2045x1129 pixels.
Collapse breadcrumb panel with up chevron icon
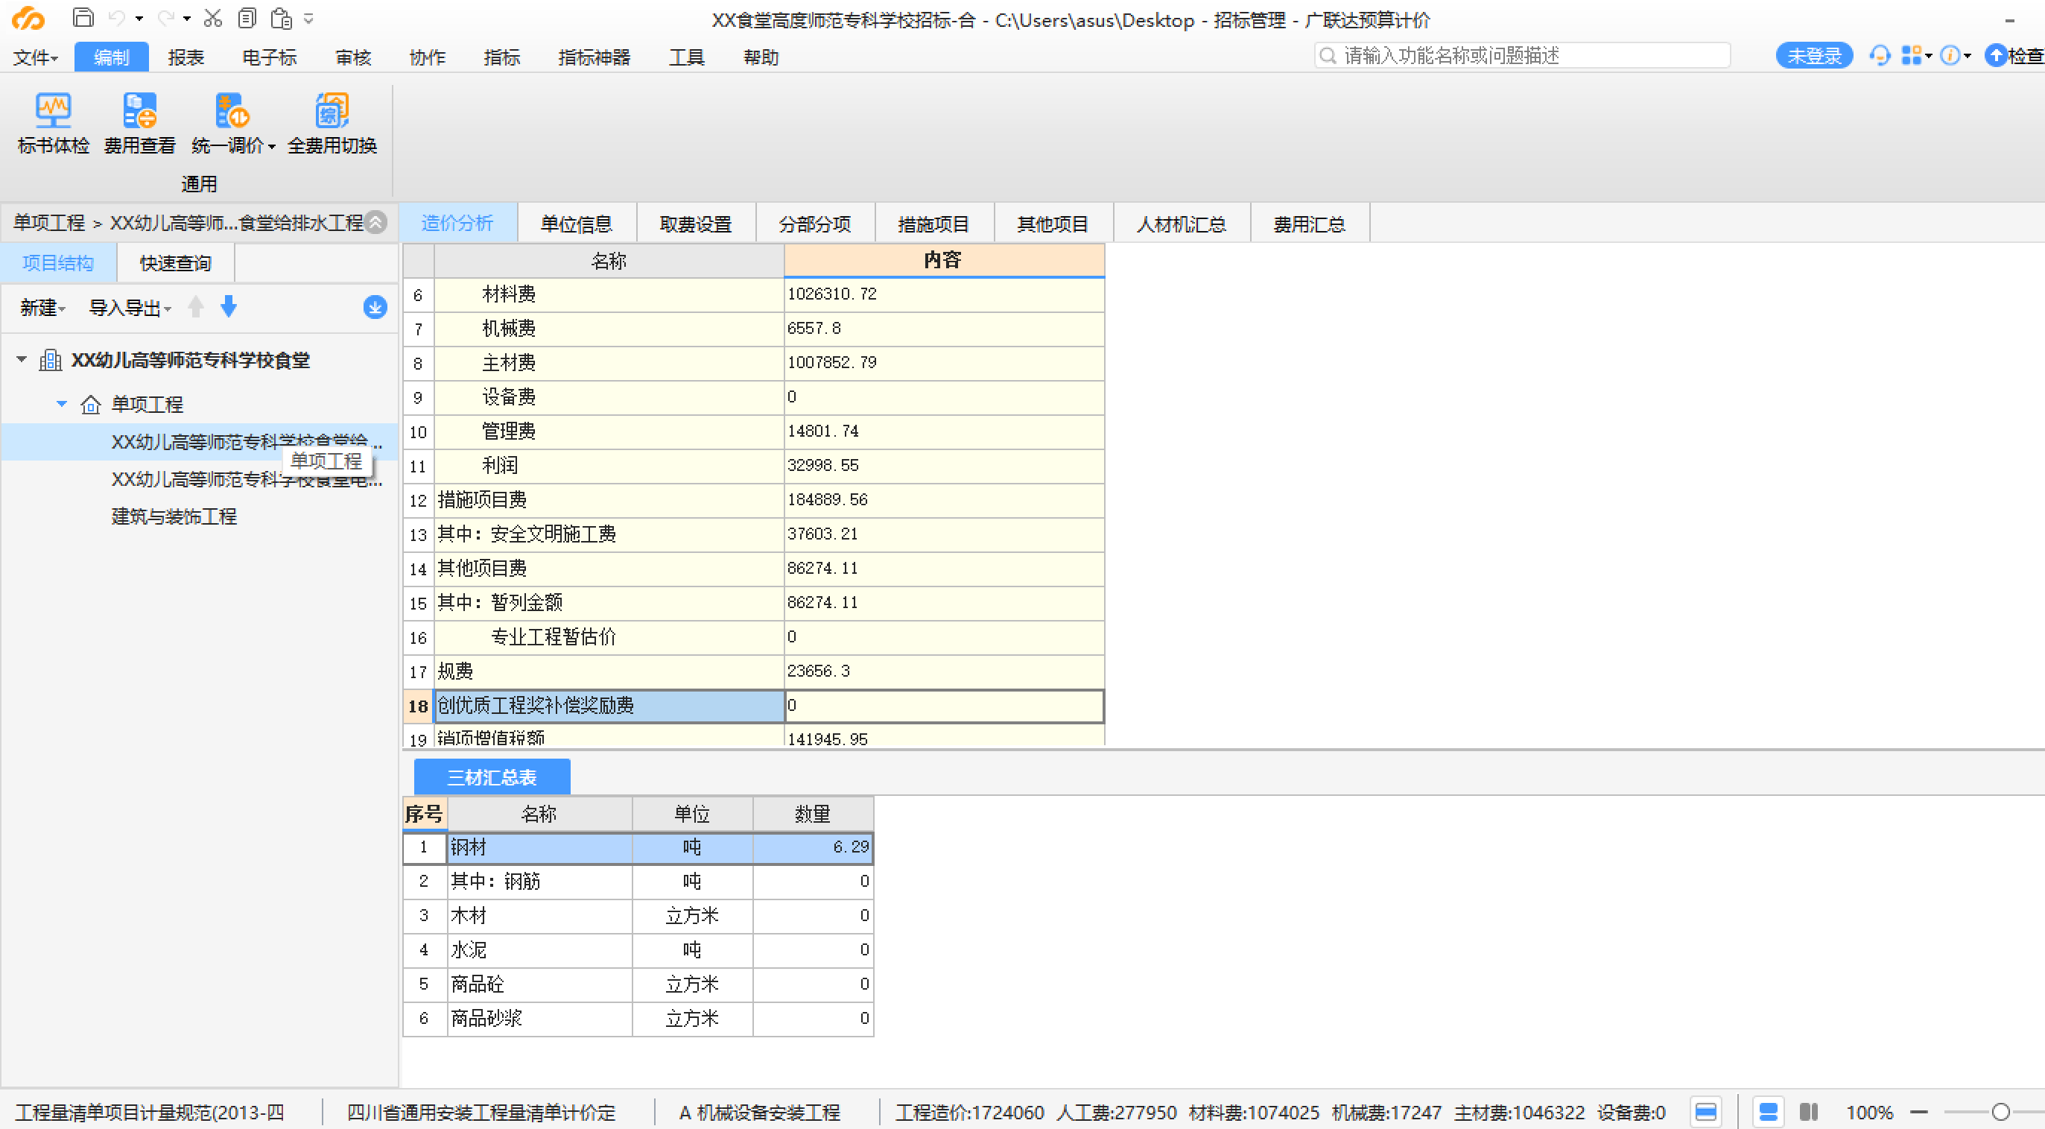(376, 222)
